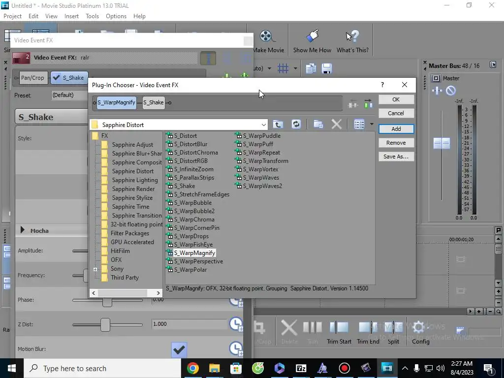
Task: Click copy snapshot to clipboard icon
Action: click(x=311, y=68)
